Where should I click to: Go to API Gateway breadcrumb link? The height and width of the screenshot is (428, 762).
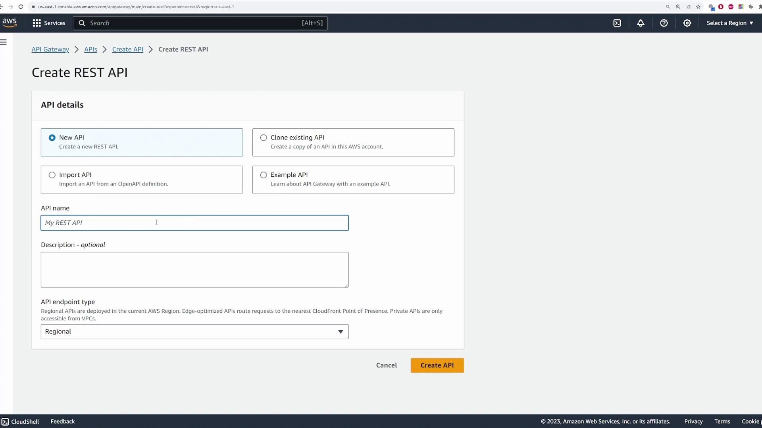point(50,49)
